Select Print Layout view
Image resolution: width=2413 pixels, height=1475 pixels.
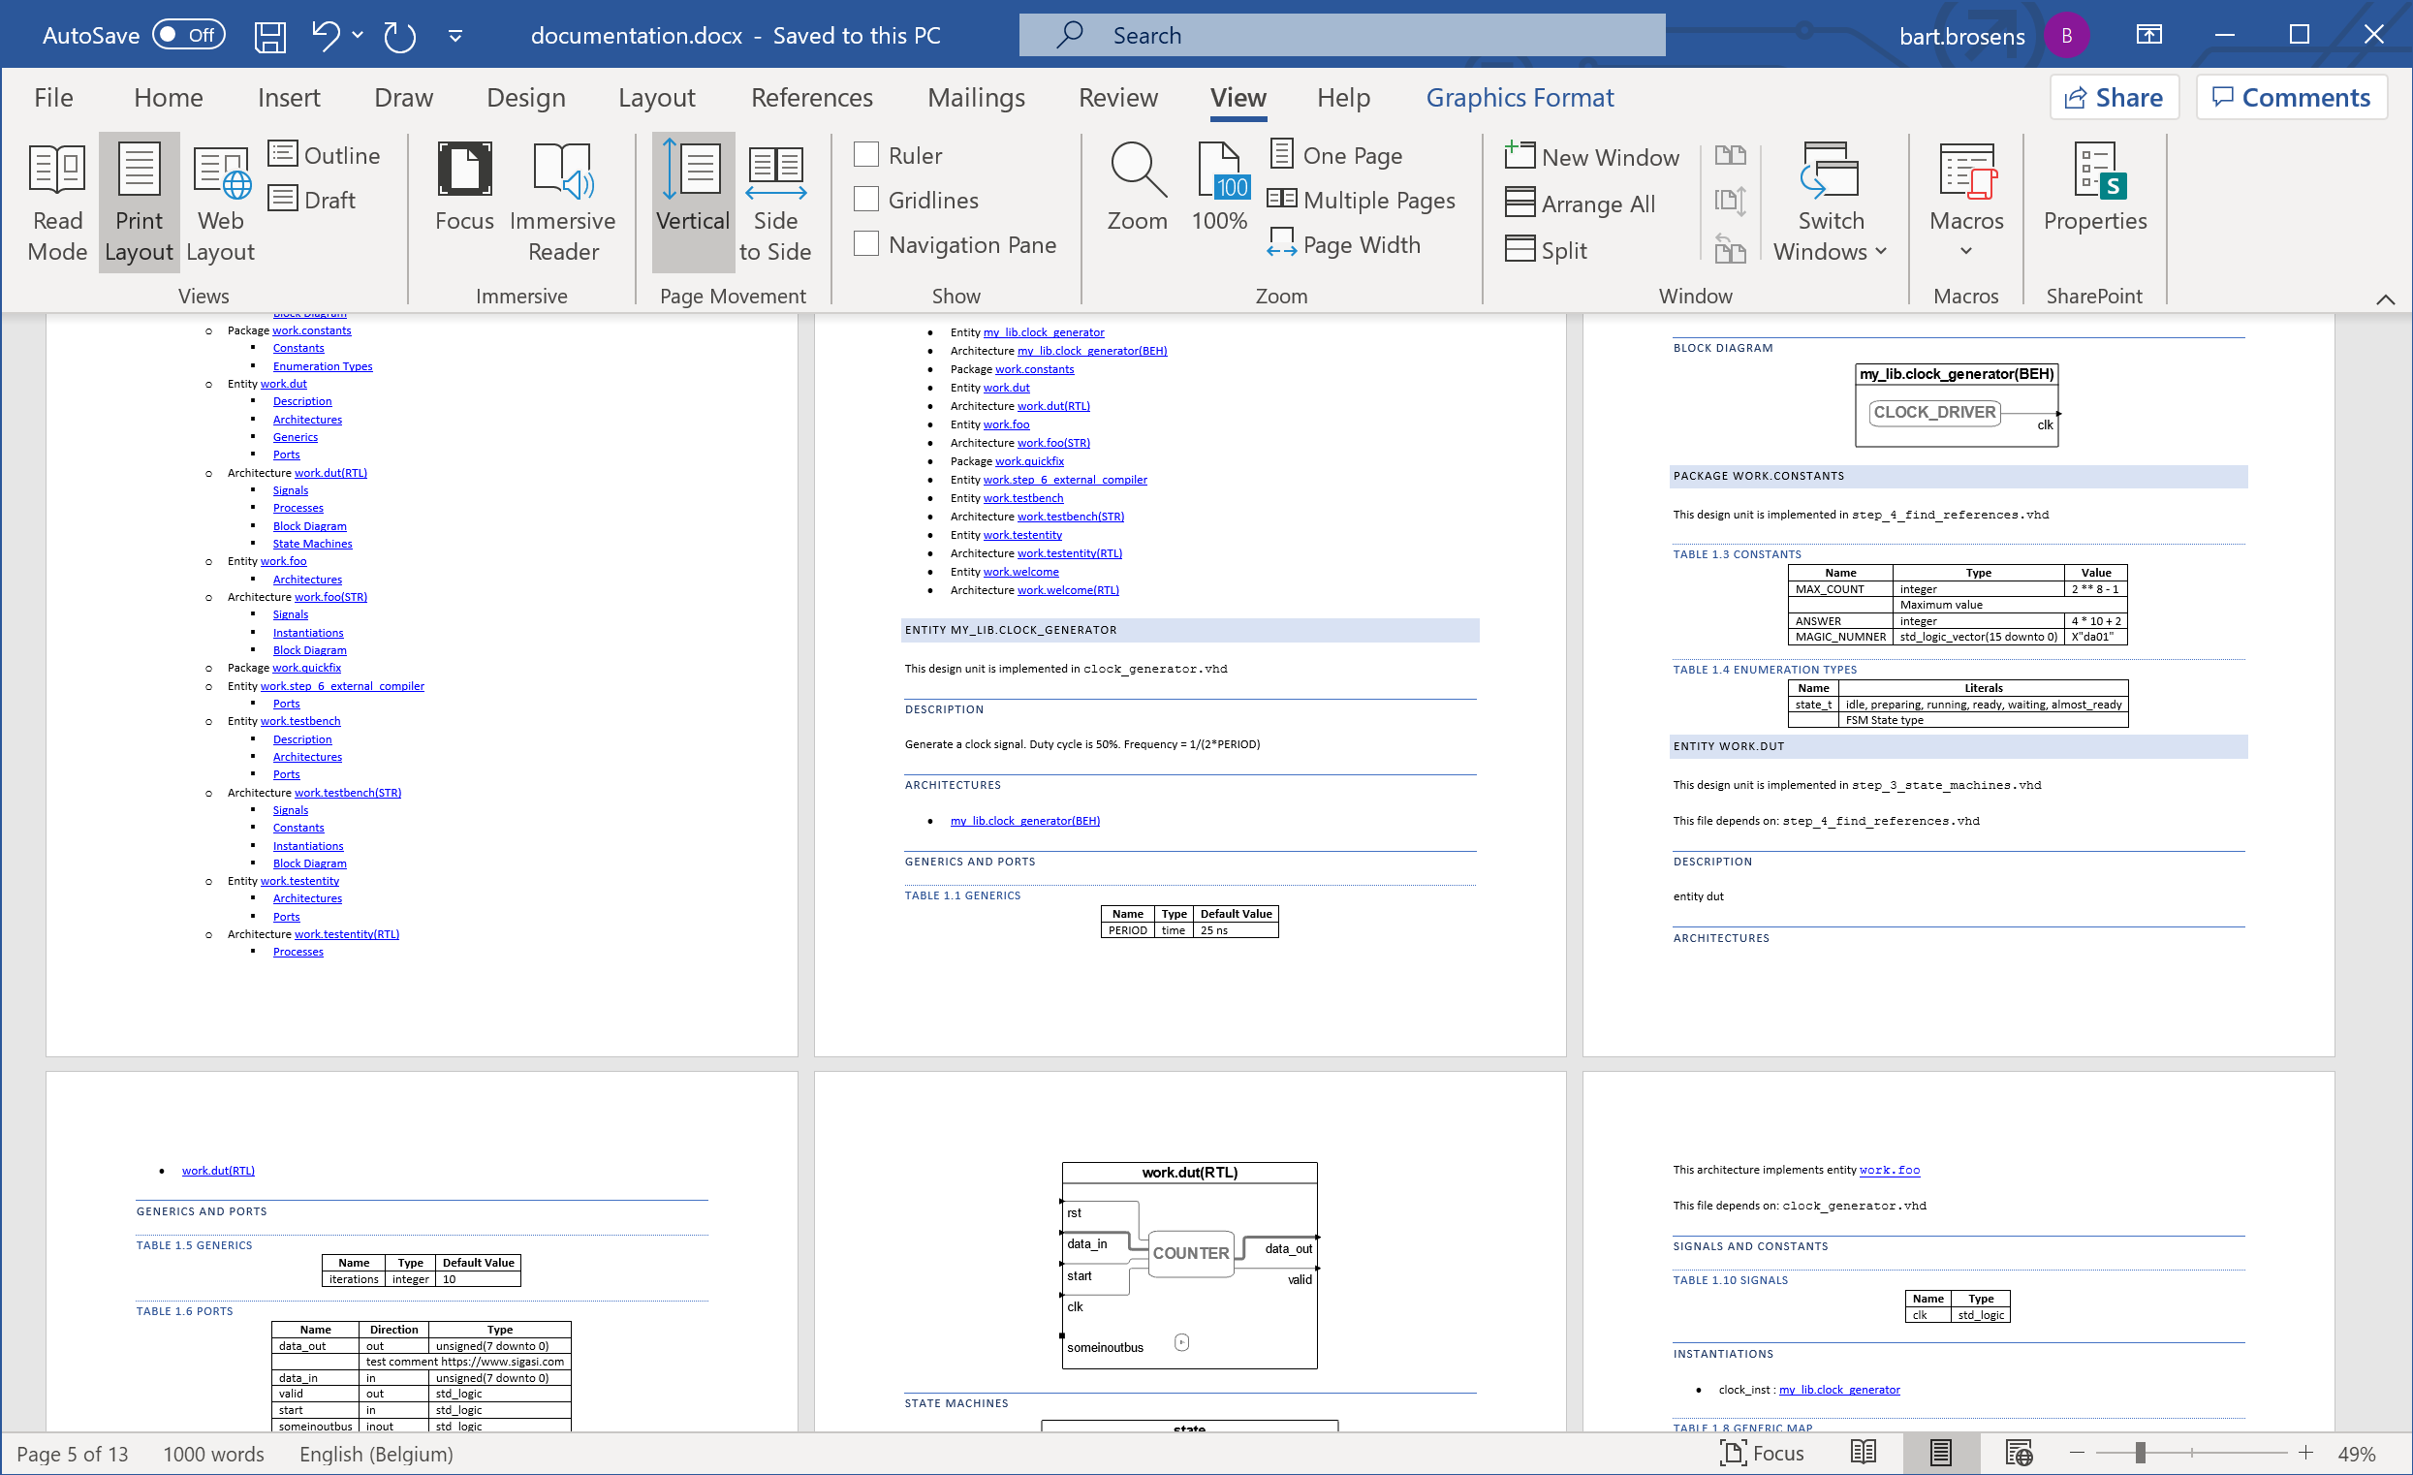click(x=139, y=203)
